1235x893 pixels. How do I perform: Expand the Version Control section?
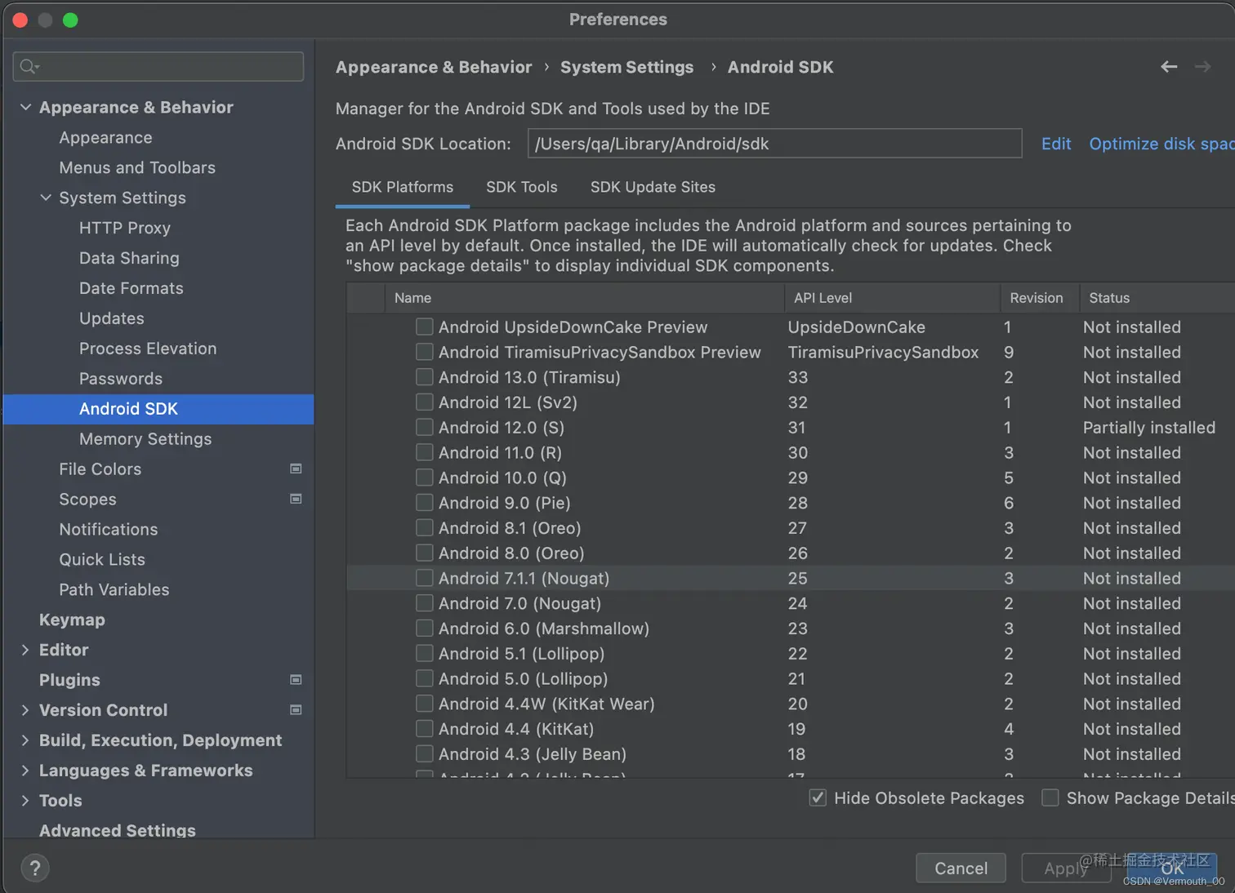pos(25,710)
